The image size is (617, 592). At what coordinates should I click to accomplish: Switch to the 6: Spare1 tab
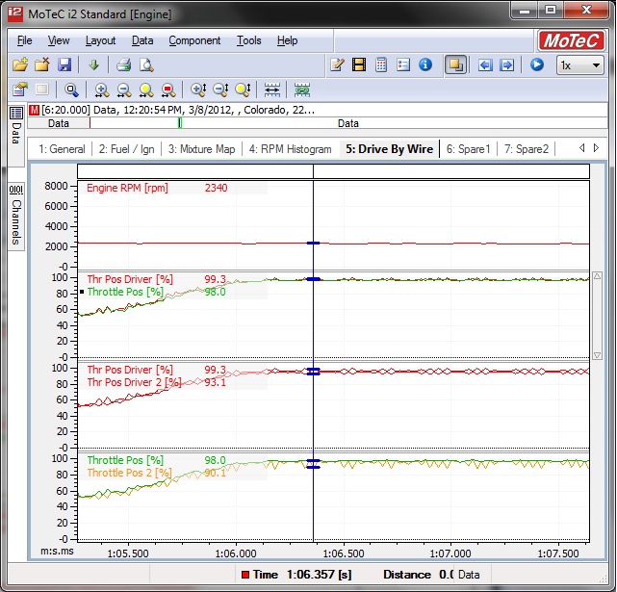468,149
